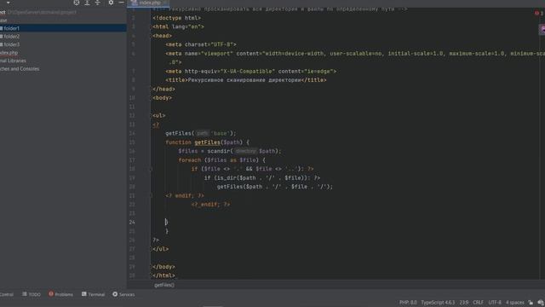The height and width of the screenshot is (307, 545).
Task: Open the Project view dropdown arrow
Action: pyautogui.click(x=8, y=3)
